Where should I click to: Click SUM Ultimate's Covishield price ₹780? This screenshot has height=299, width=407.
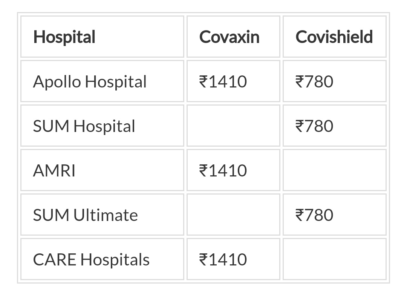coord(314,215)
